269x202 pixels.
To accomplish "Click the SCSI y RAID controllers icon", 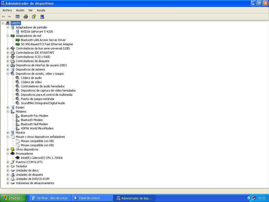I will pos(13,57).
